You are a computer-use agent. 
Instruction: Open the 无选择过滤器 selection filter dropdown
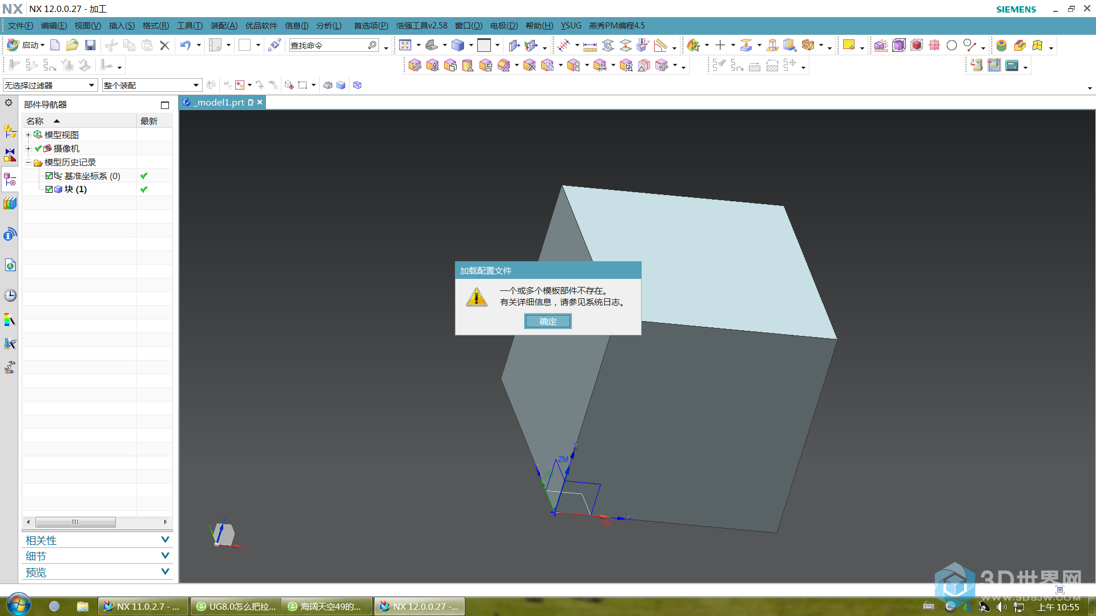pos(50,85)
